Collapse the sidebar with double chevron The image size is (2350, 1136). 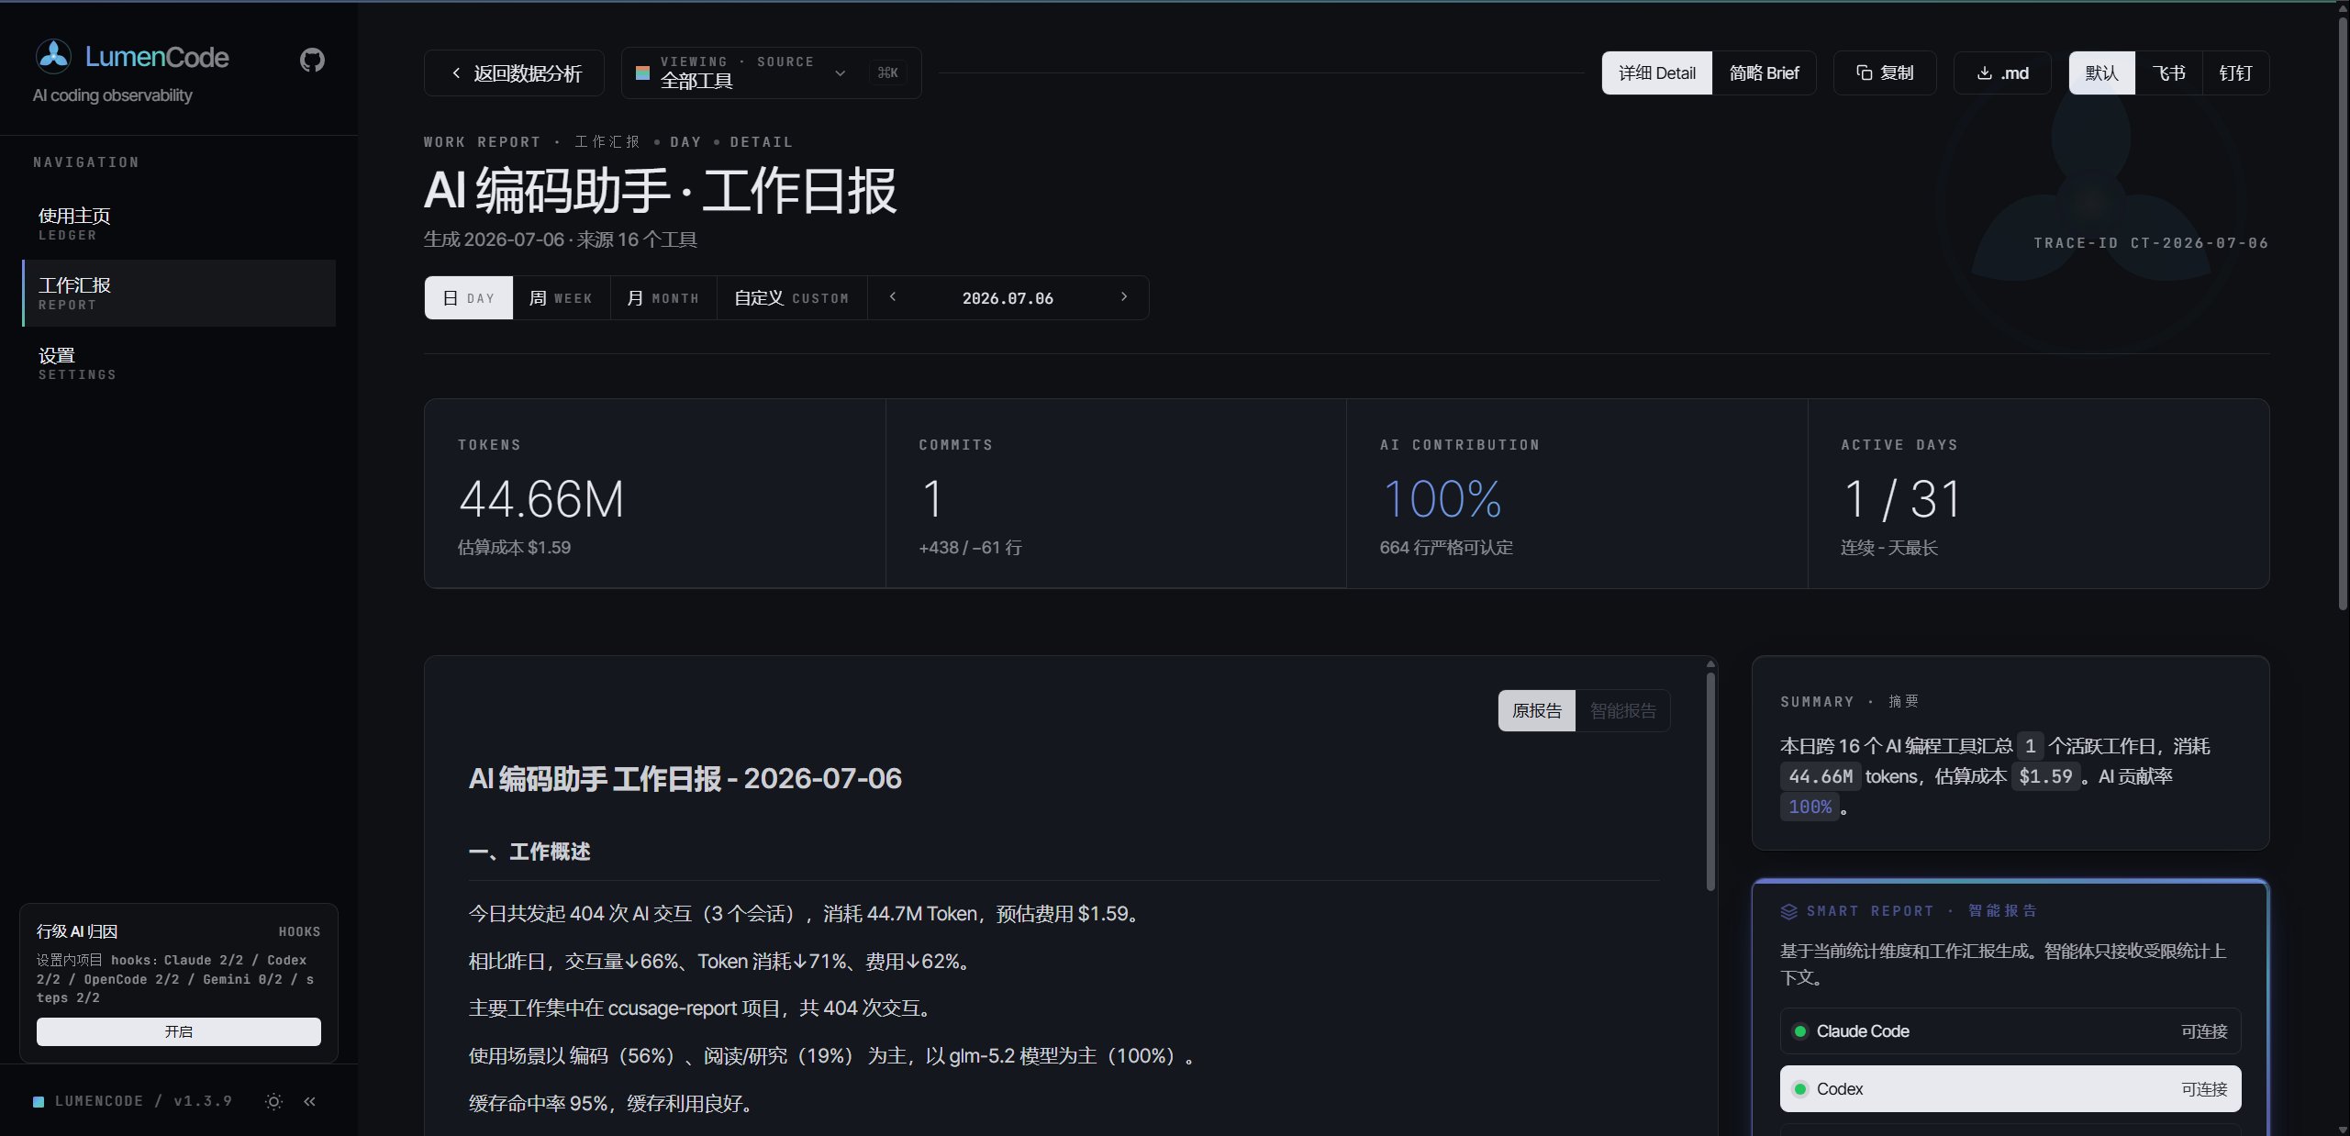click(x=310, y=1101)
